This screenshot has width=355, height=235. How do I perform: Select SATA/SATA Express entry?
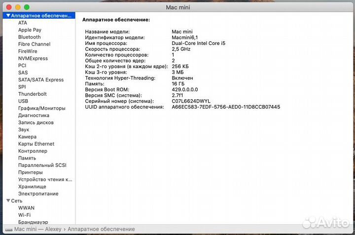point(41,80)
